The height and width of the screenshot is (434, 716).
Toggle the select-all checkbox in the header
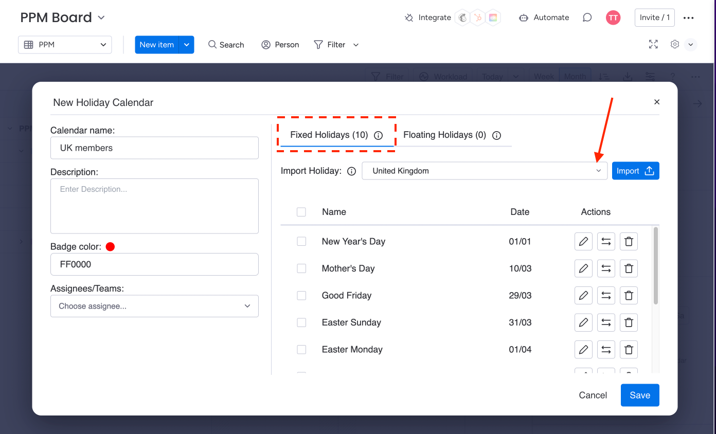[301, 212]
